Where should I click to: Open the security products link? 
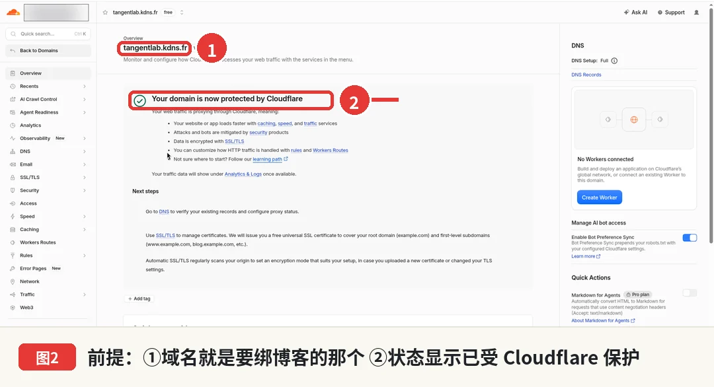click(x=258, y=132)
